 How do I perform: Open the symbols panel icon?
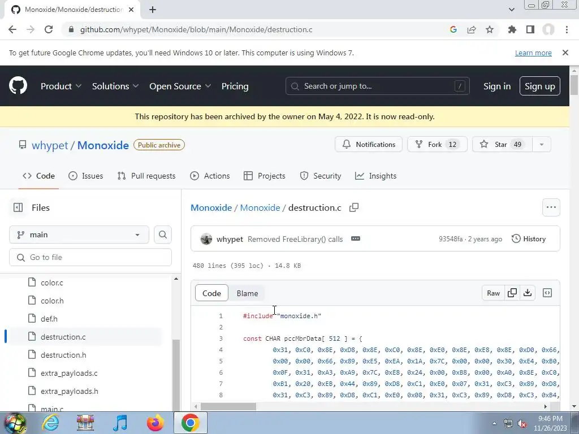pos(547,293)
